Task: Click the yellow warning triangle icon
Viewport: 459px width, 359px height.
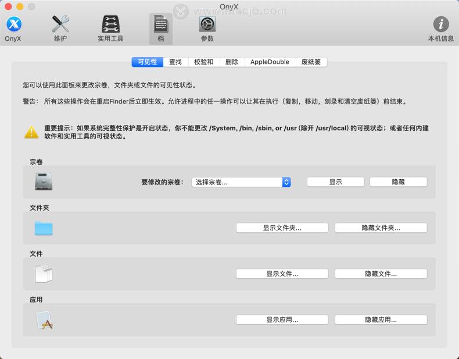Action: 31,132
